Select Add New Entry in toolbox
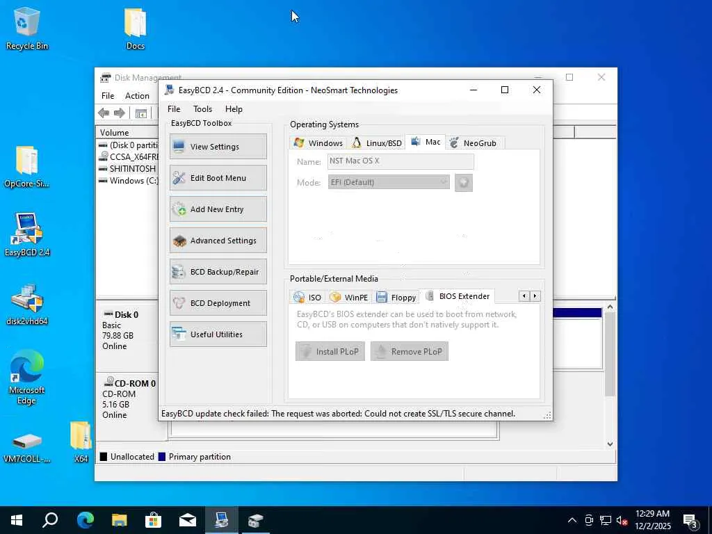 point(218,209)
